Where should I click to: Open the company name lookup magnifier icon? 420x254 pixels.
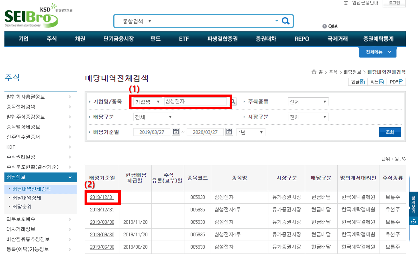pyautogui.click(x=234, y=102)
